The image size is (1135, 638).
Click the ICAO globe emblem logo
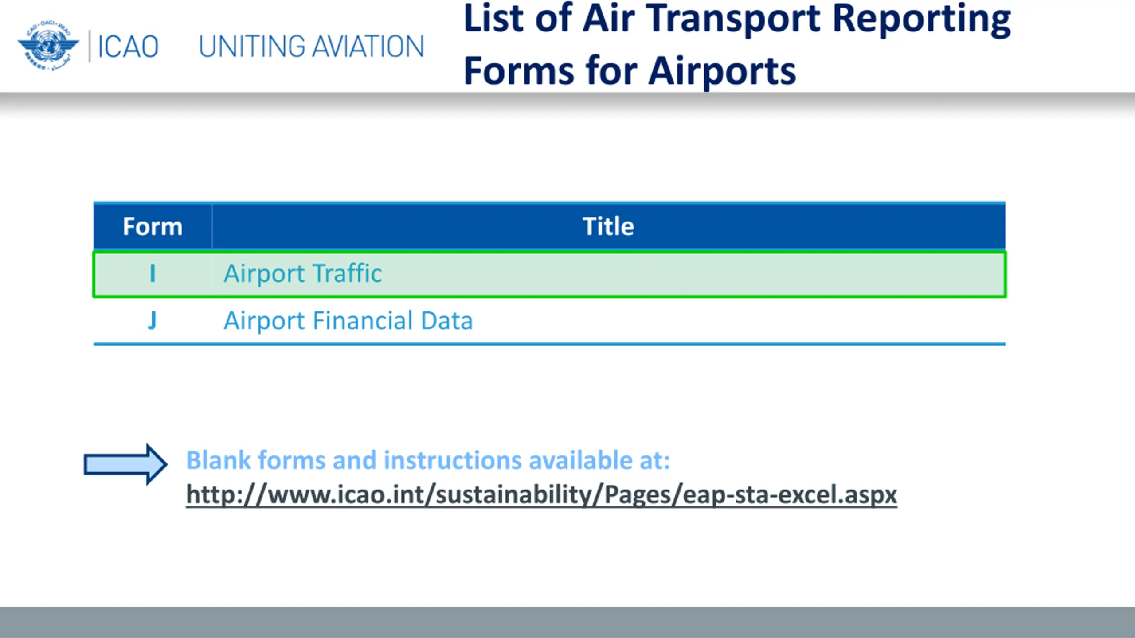(x=48, y=46)
